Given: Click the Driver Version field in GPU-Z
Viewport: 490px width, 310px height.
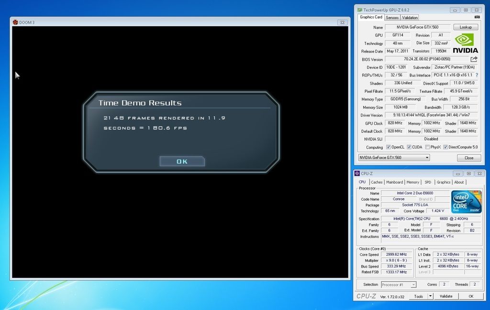Looking at the screenshot, I should (431, 115).
